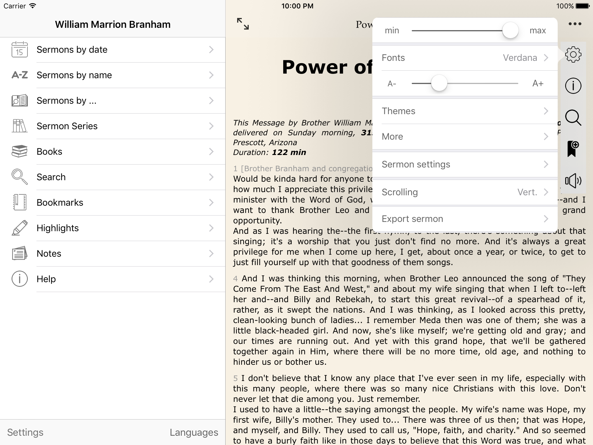
Task: Tap the Wi-Fi icon in status bar
Action: click(x=33, y=6)
